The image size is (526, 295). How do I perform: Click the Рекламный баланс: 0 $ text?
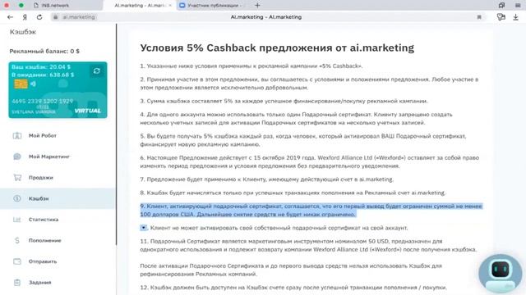point(44,51)
